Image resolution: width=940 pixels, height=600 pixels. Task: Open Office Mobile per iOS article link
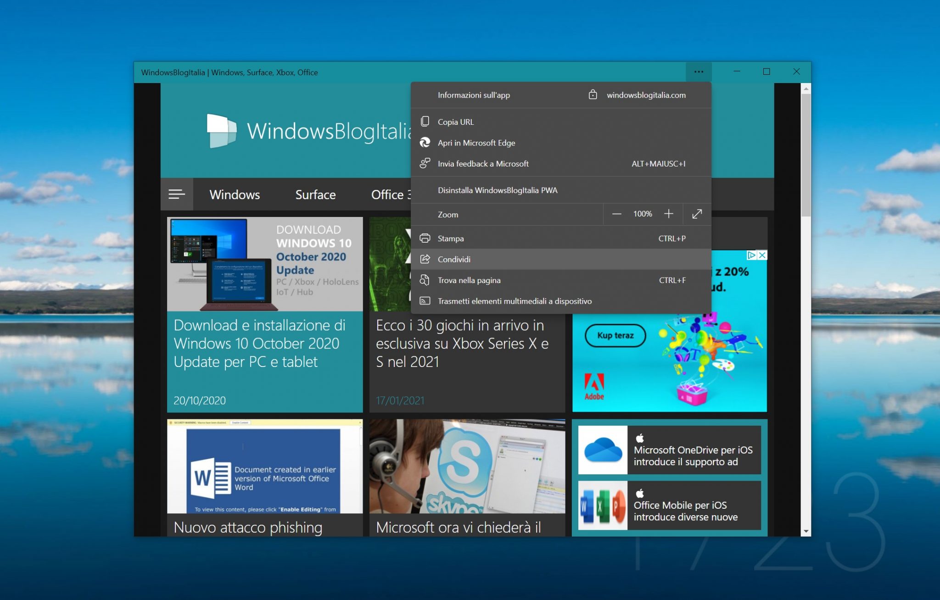point(686,511)
